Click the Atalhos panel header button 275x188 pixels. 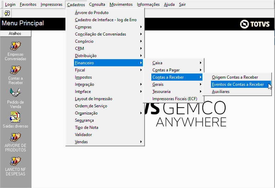pos(15,33)
